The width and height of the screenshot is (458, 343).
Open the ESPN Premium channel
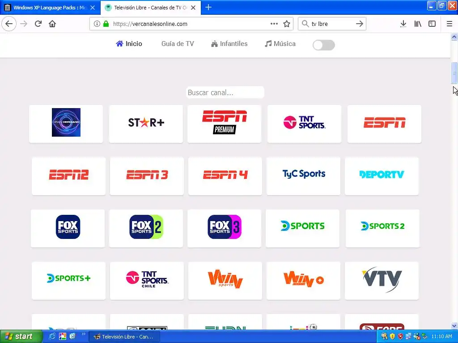click(225, 124)
